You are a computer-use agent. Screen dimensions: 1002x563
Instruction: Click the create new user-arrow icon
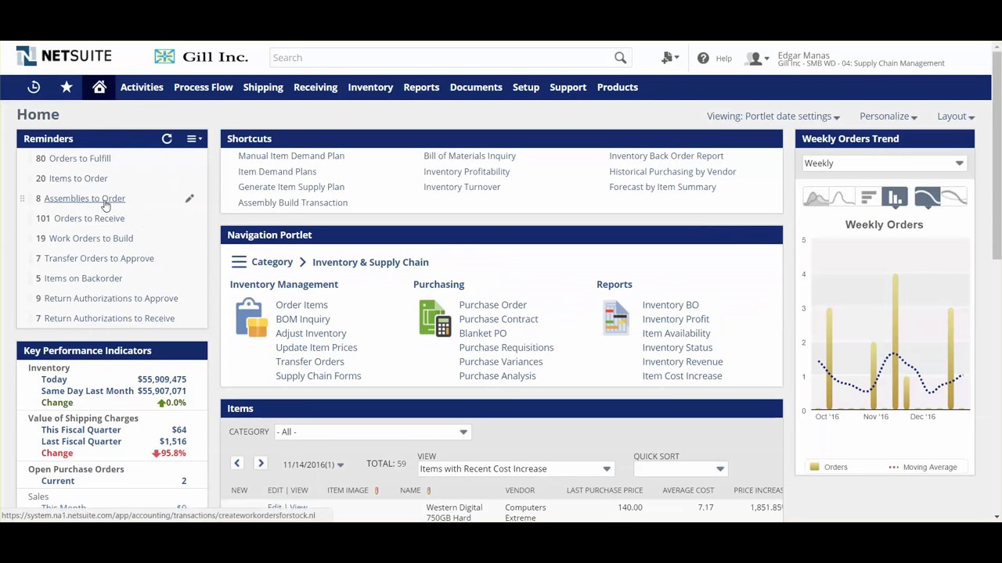(x=669, y=58)
